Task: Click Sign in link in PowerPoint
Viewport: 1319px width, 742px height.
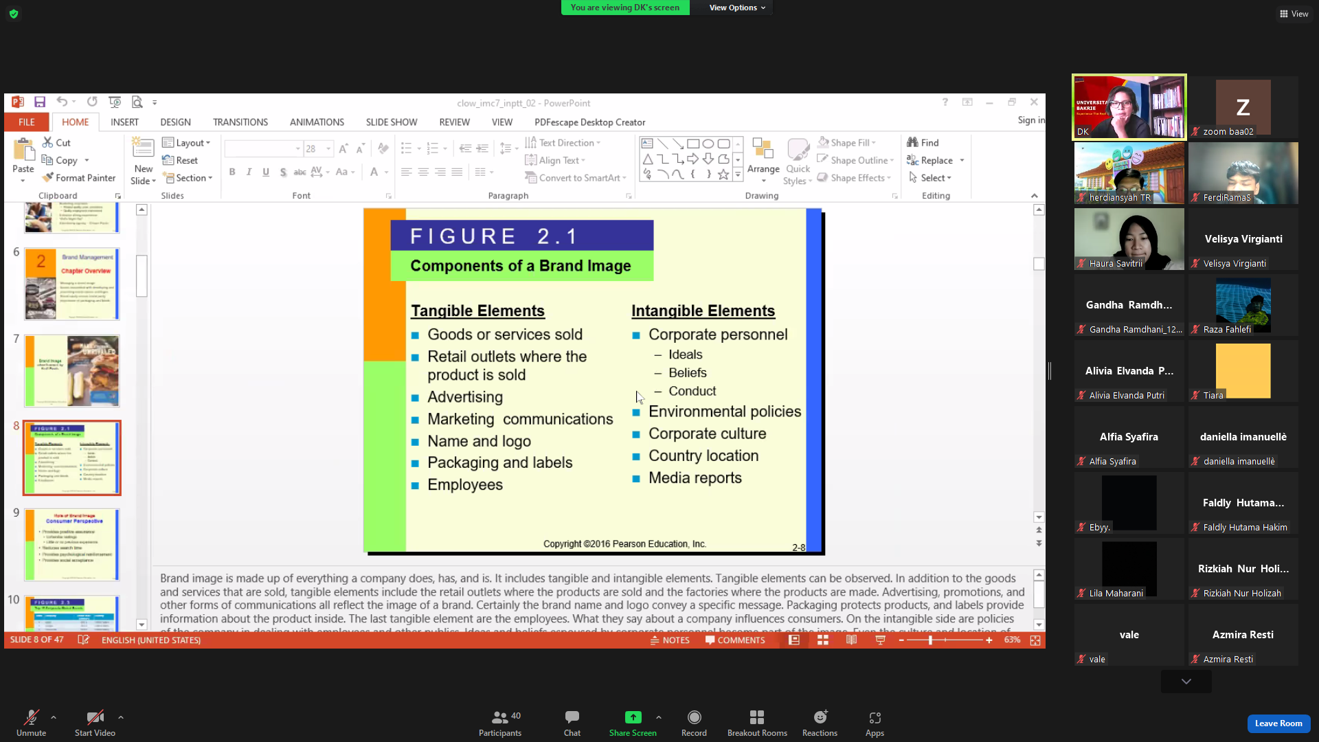Action: tap(1030, 120)
